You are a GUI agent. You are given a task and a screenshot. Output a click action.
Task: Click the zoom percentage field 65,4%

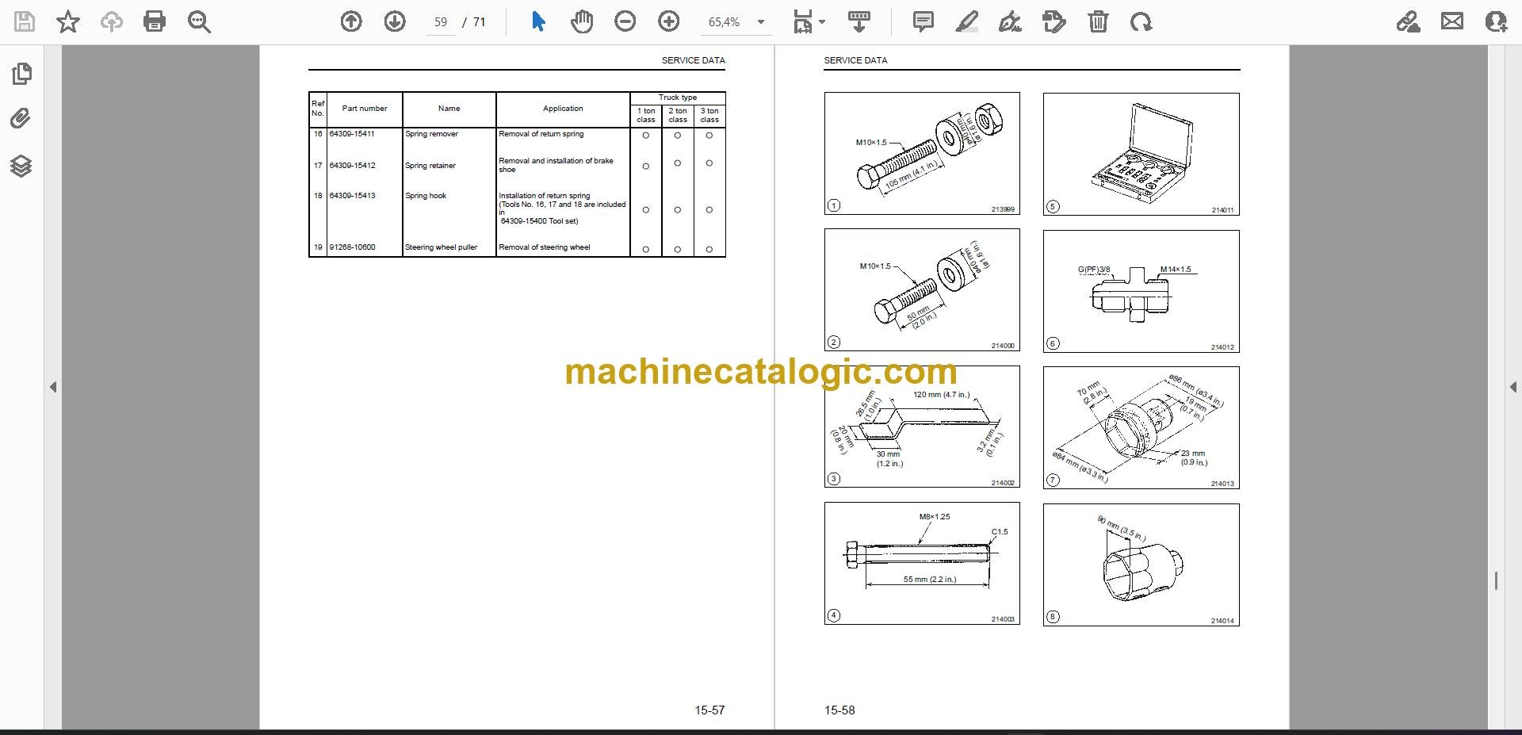click(x=725, y=22)
